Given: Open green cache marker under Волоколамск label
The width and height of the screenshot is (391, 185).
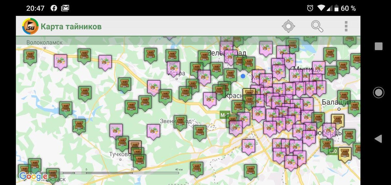Looking at the screenshot, I should (30, 57).
